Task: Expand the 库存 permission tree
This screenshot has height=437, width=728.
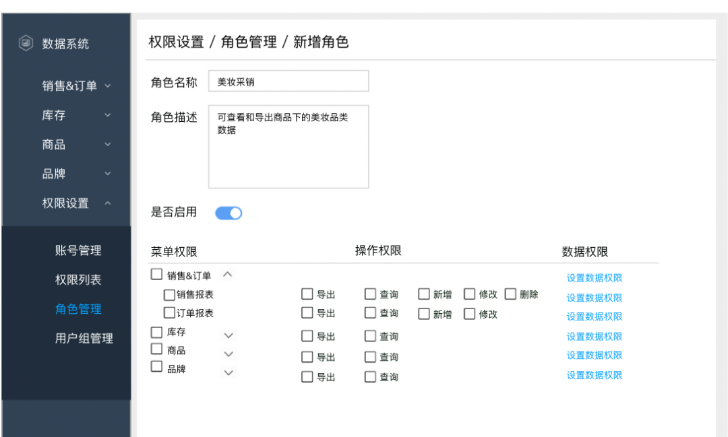Action: coord(228,335)
